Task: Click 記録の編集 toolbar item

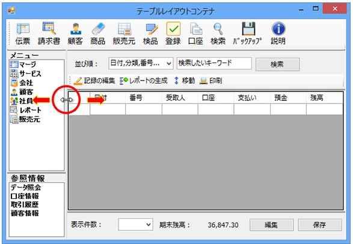Action: click(94, 81)
